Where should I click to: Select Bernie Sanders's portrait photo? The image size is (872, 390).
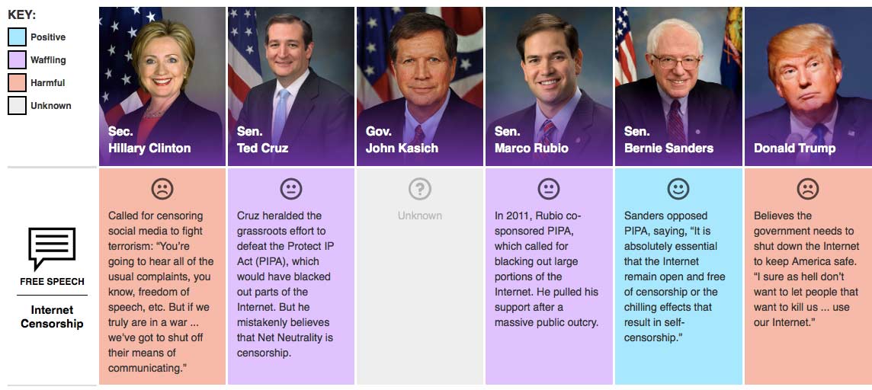tap(678, 76)
